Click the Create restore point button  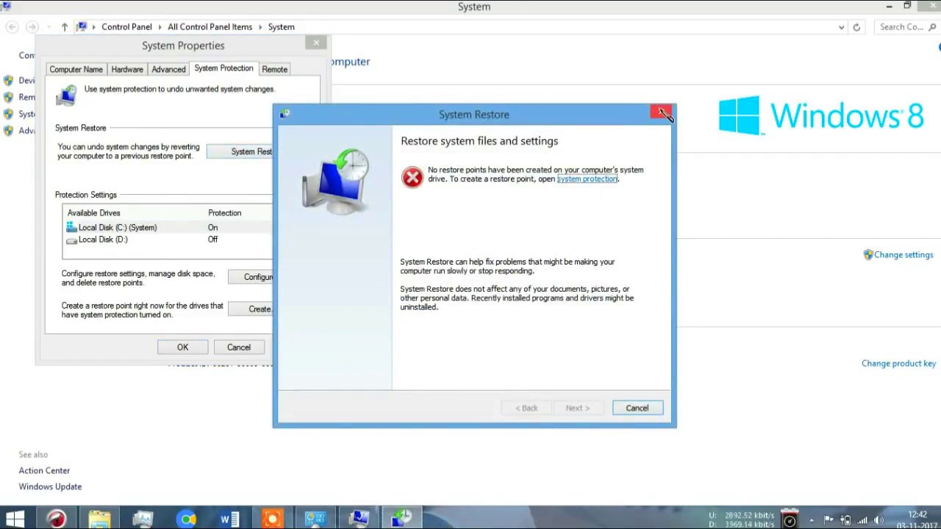pos(250,309)
